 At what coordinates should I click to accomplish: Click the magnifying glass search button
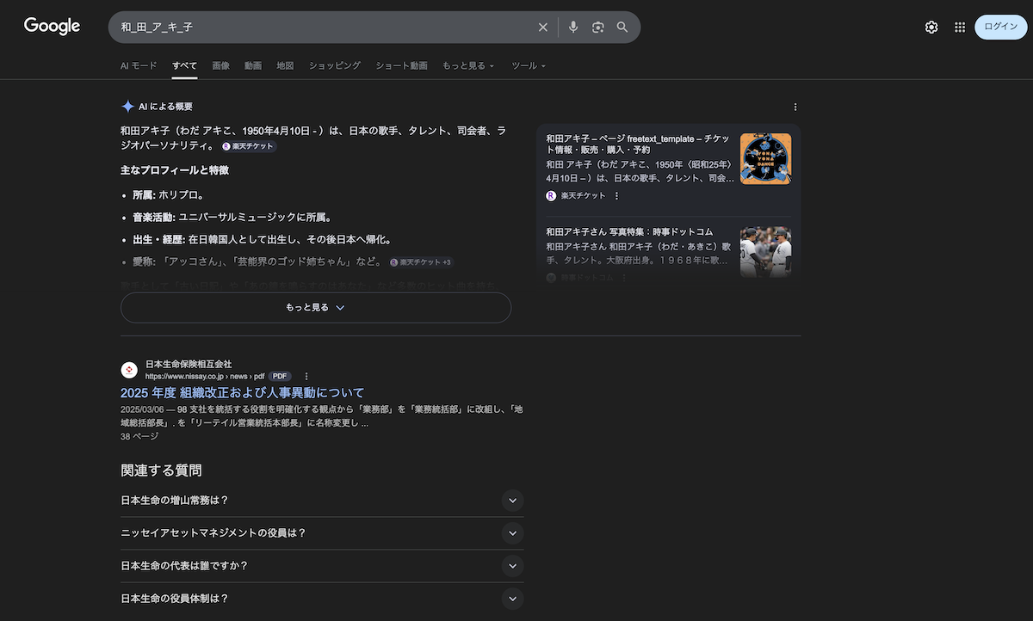622,28
